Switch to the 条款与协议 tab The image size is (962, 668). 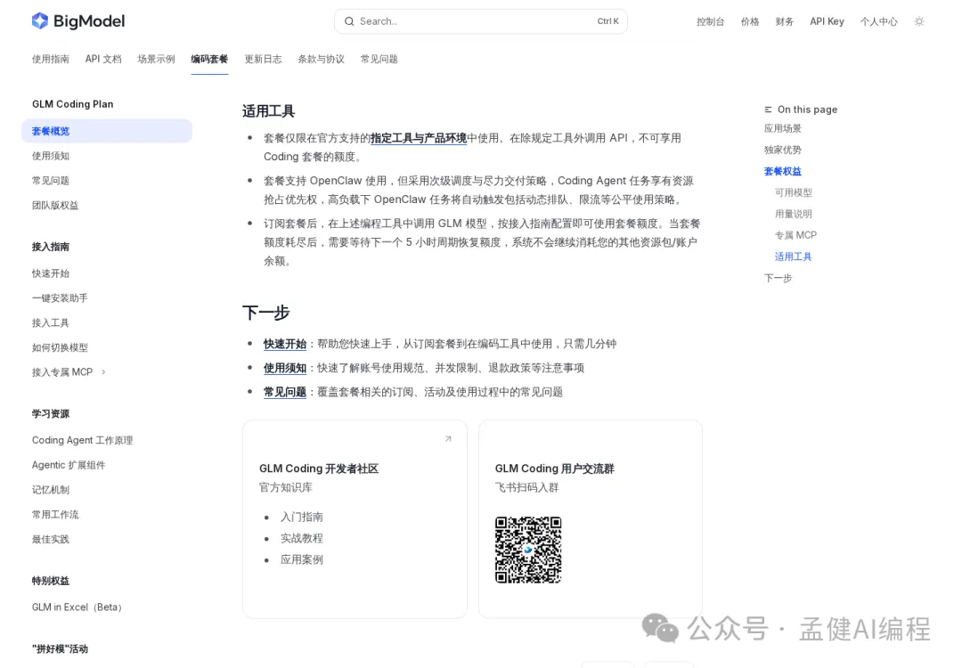pyautogui.click(x=321, y=59)
